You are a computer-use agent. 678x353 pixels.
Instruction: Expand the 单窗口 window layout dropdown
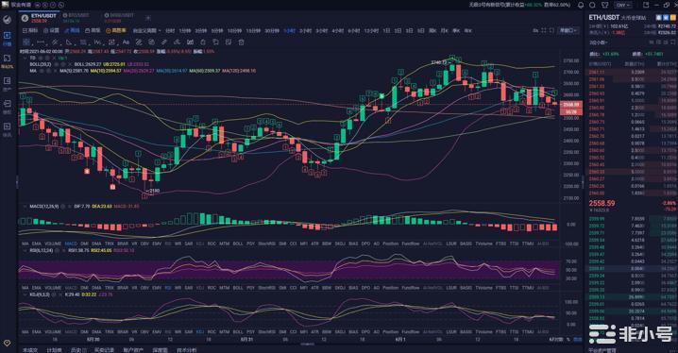568,31
